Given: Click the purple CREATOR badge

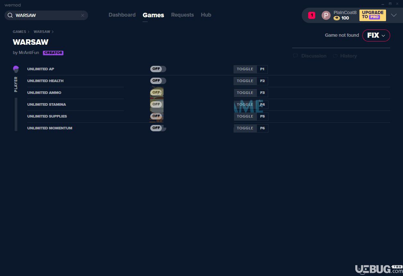Looking at the screenshot, I should [x=53, y=53].
